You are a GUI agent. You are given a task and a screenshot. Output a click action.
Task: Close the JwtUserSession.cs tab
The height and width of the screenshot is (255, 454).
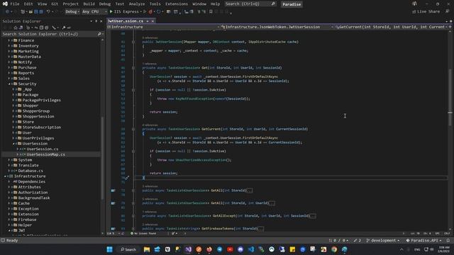(x=153, y=21)
